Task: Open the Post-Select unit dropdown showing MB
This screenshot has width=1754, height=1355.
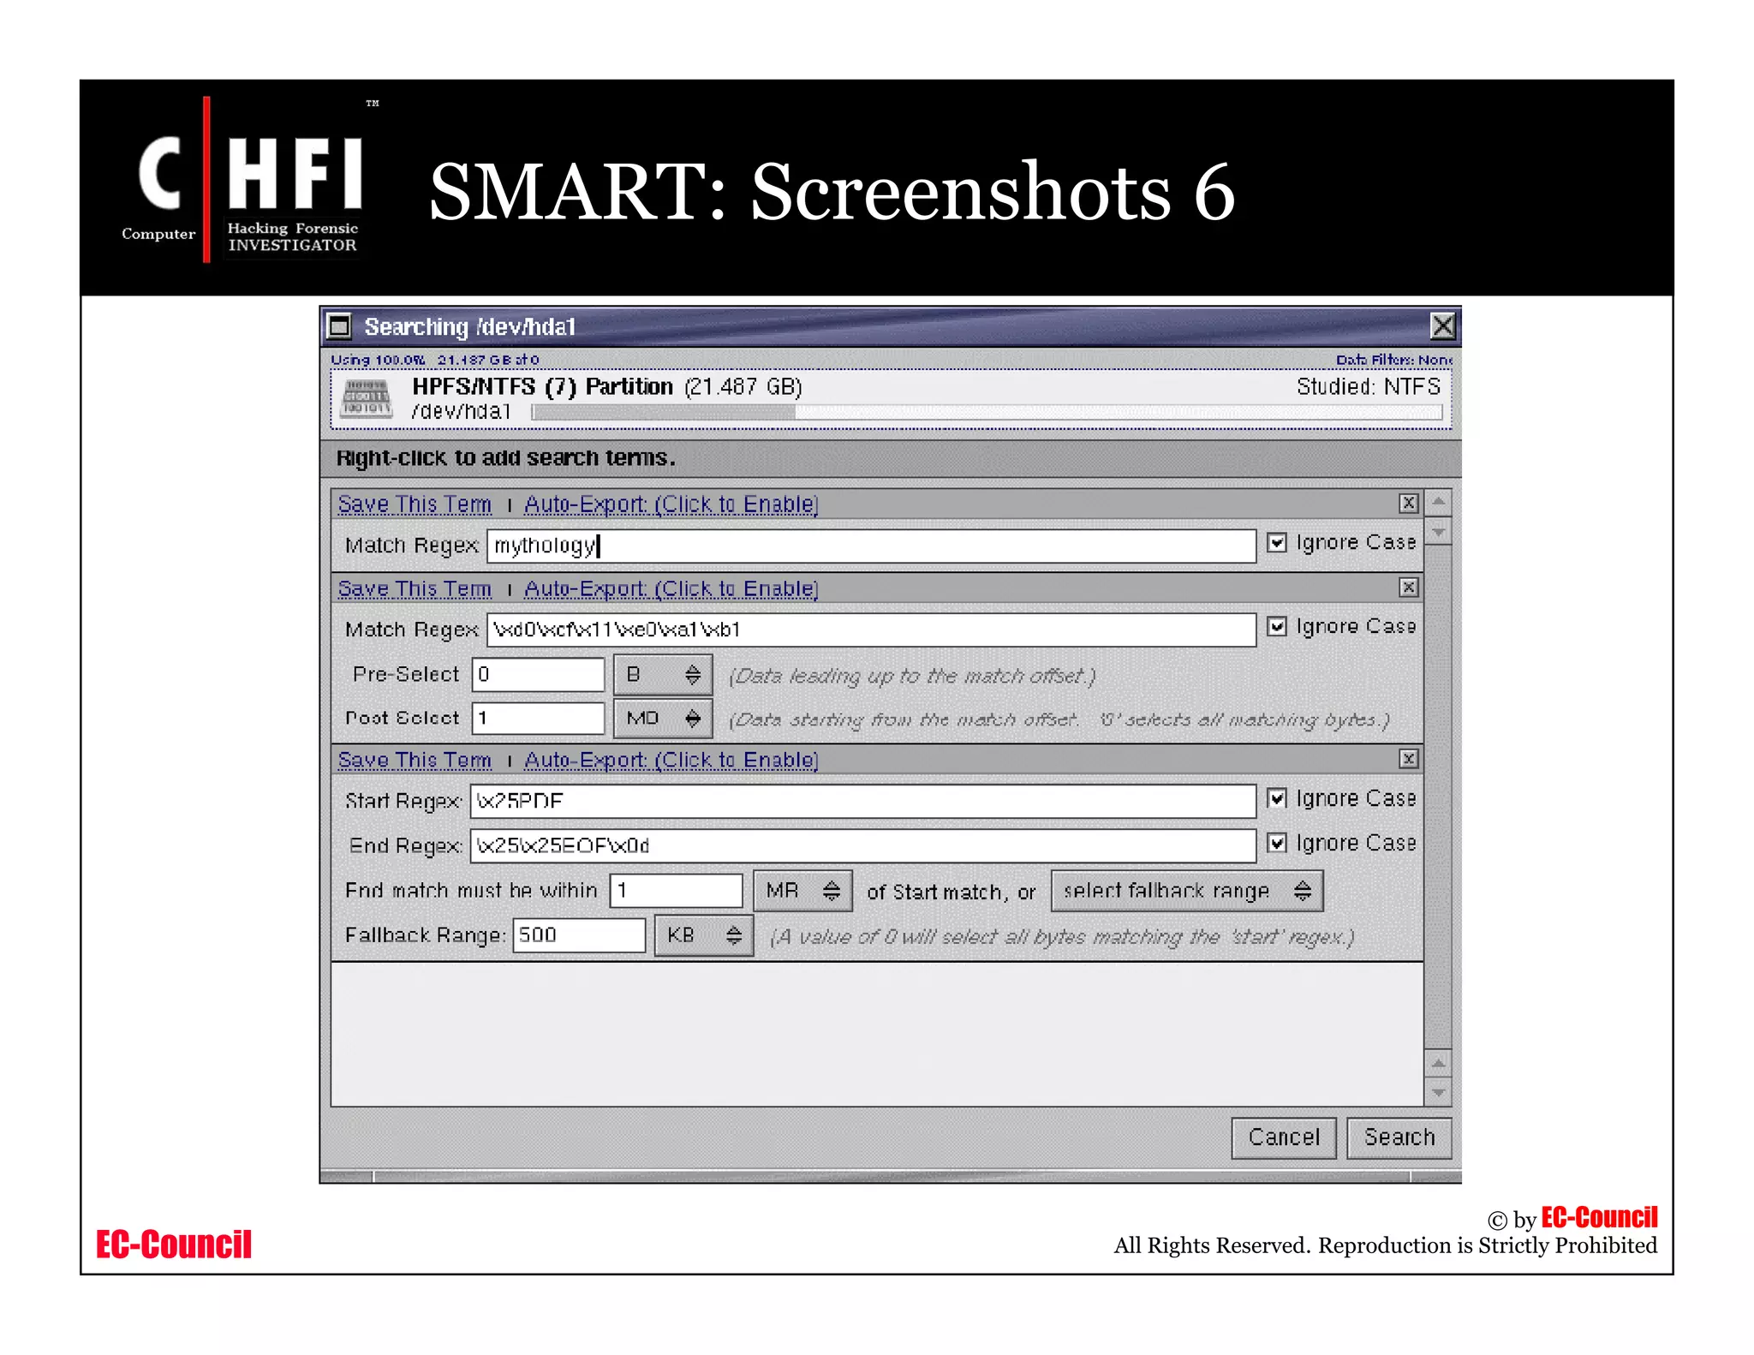Action: point(663,718)
